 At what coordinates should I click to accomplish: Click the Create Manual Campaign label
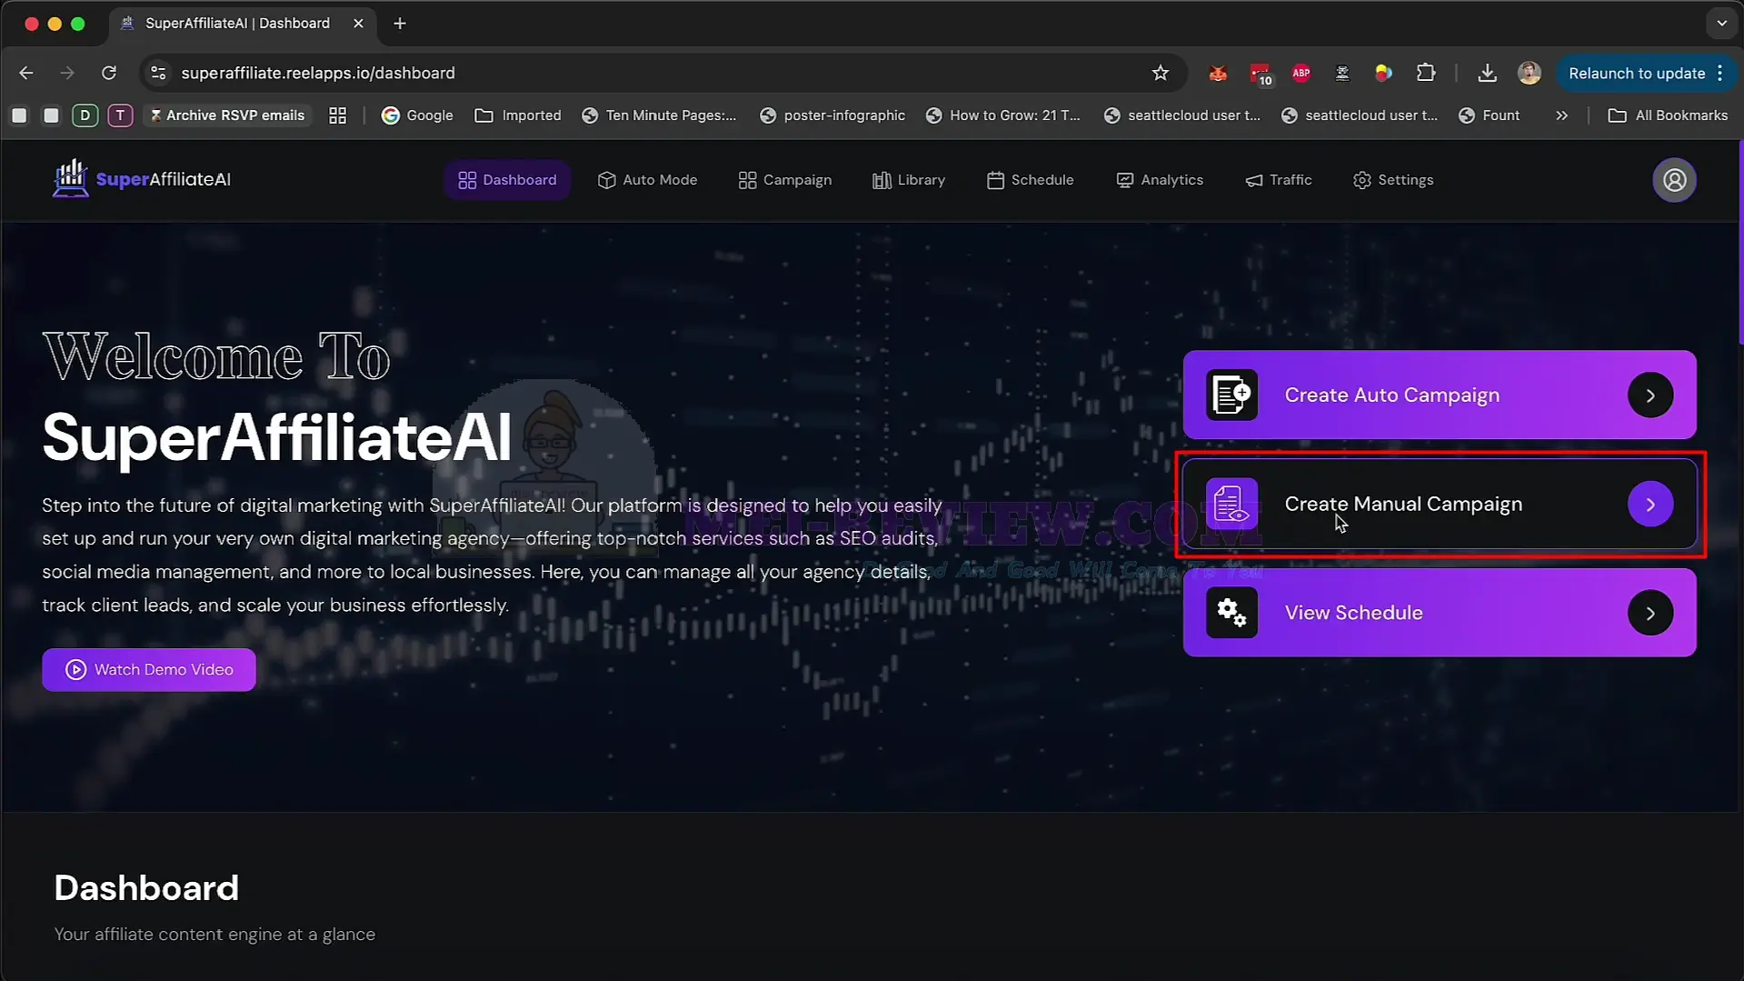click(x=1403, y=504)
